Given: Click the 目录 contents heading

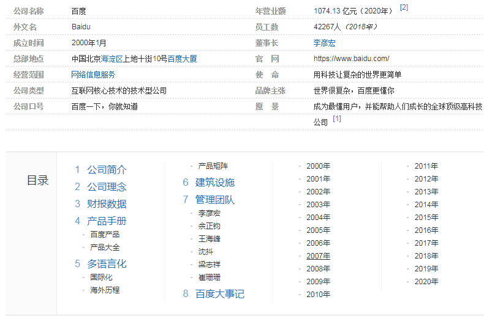Looking at the screenshot, I should 37,180.
